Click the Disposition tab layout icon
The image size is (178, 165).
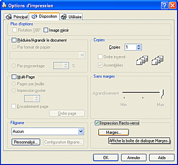point(34,16)
